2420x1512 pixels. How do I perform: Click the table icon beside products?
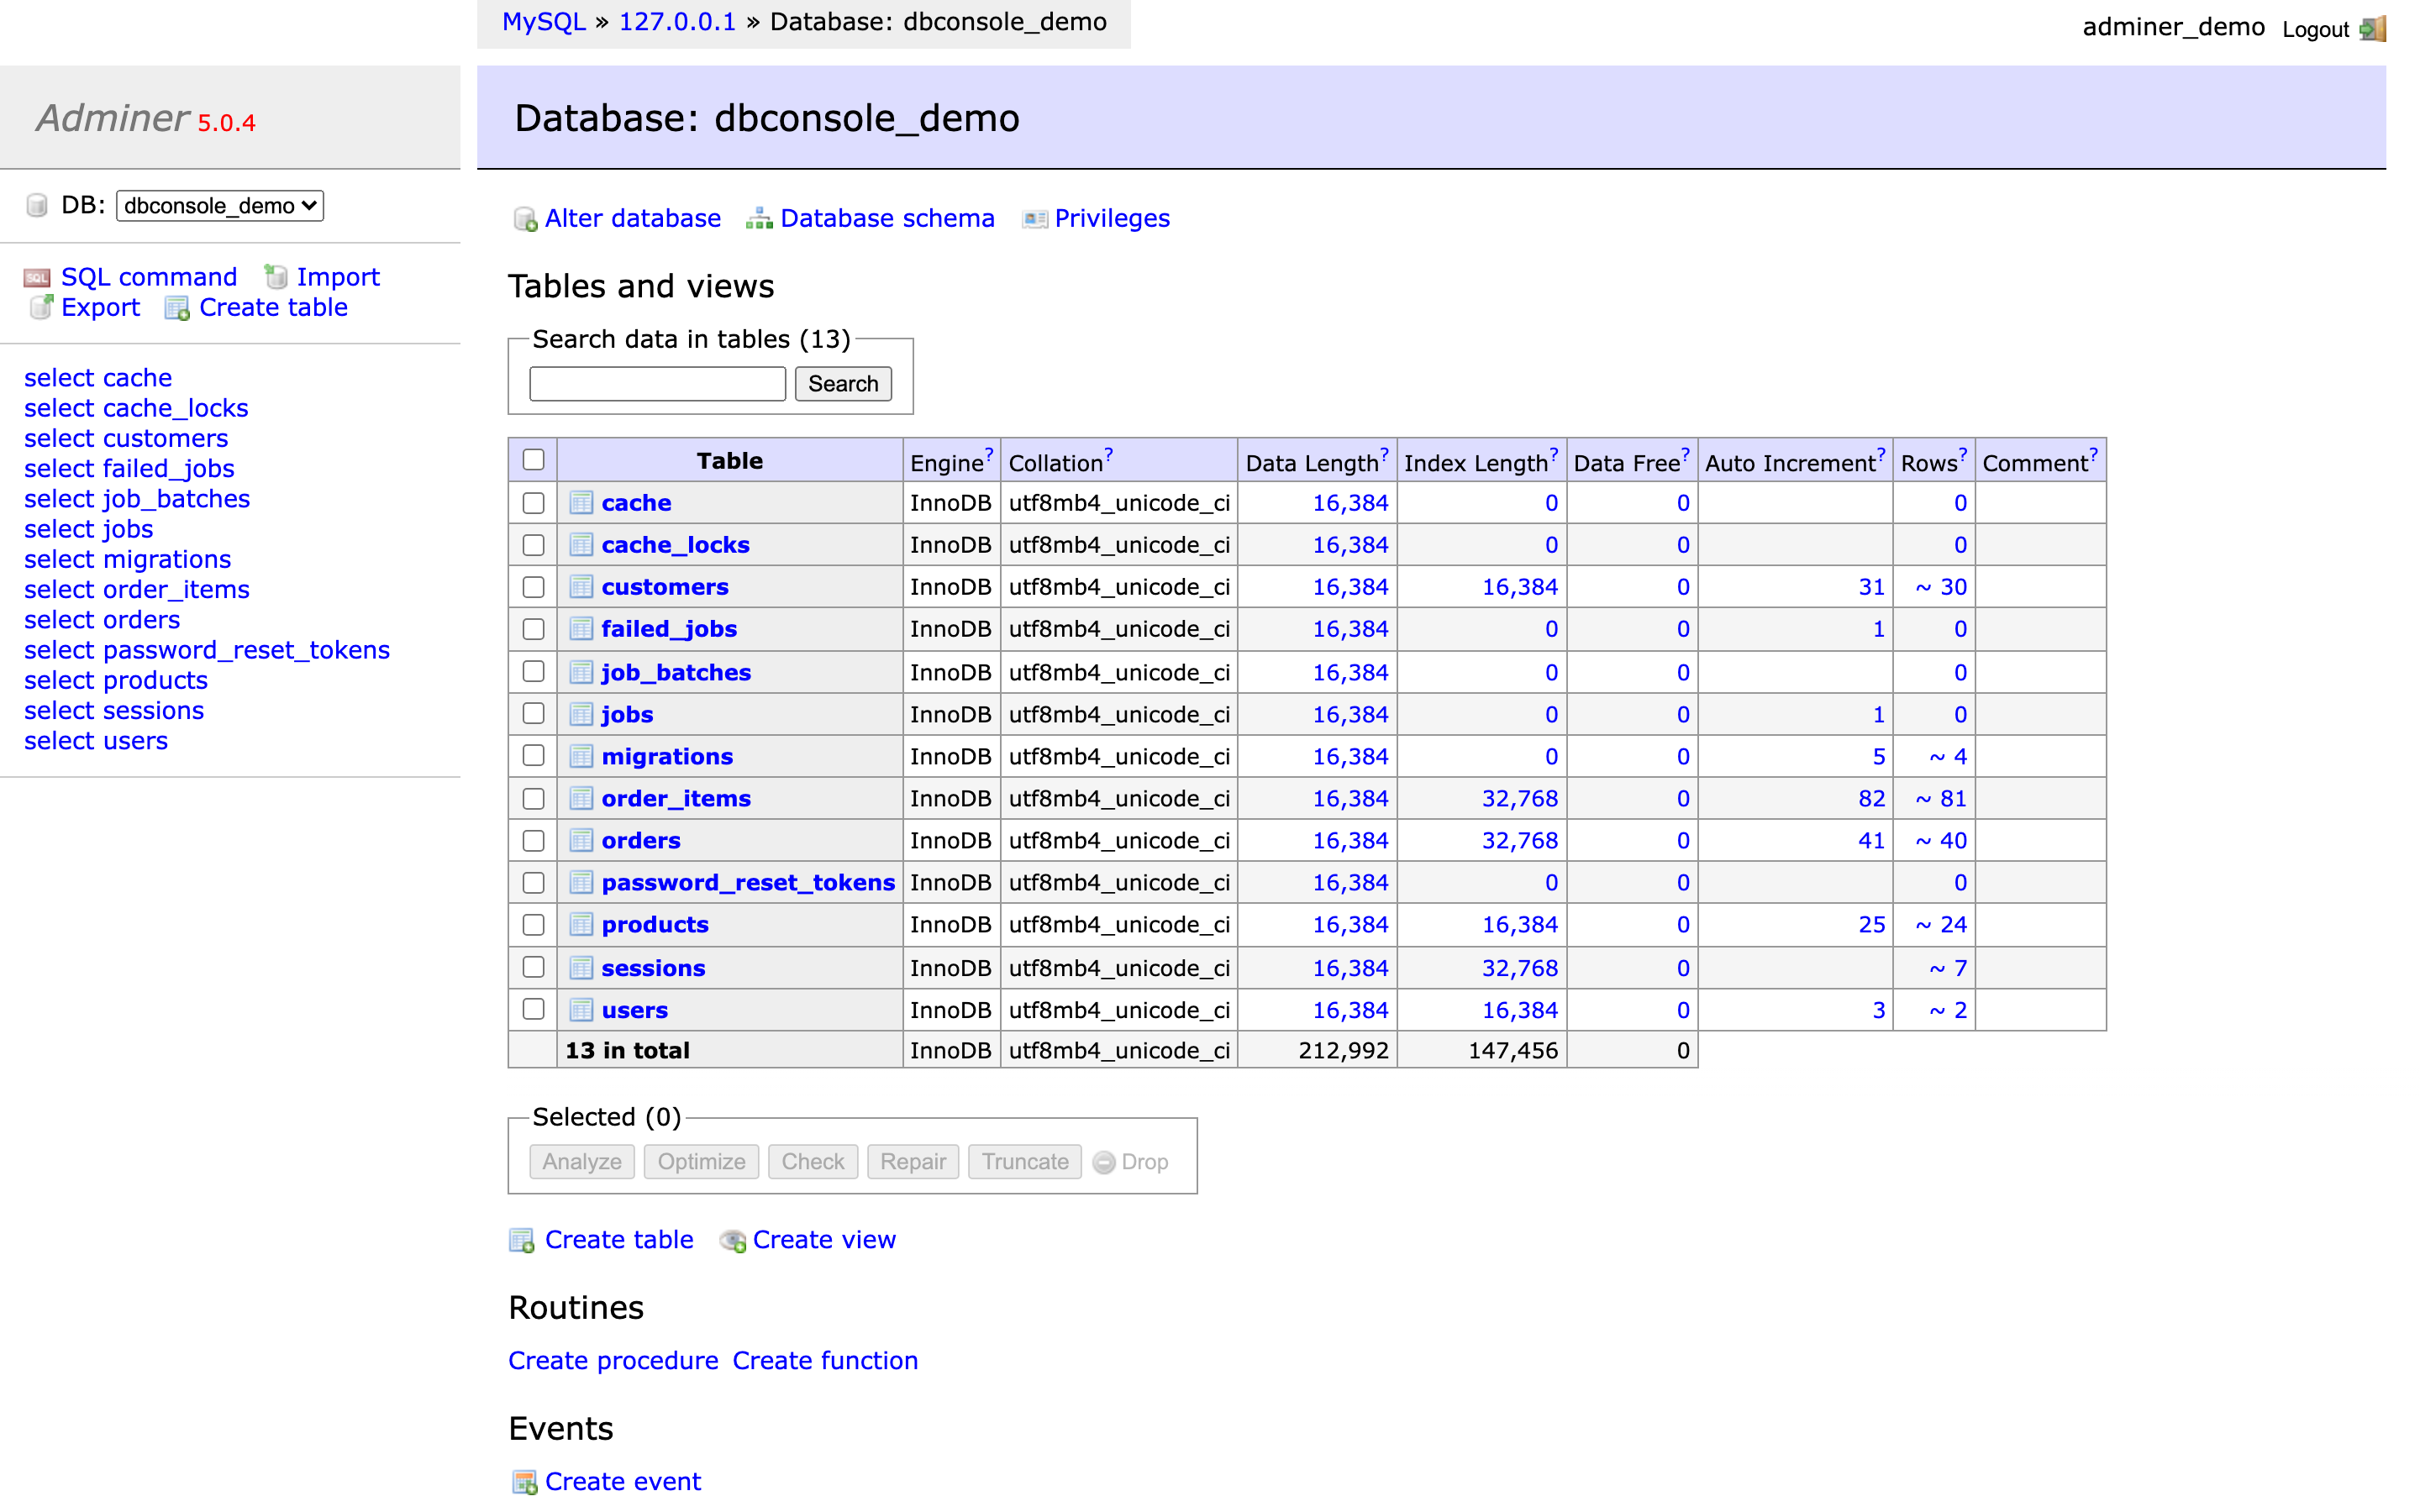click(581, 924)
